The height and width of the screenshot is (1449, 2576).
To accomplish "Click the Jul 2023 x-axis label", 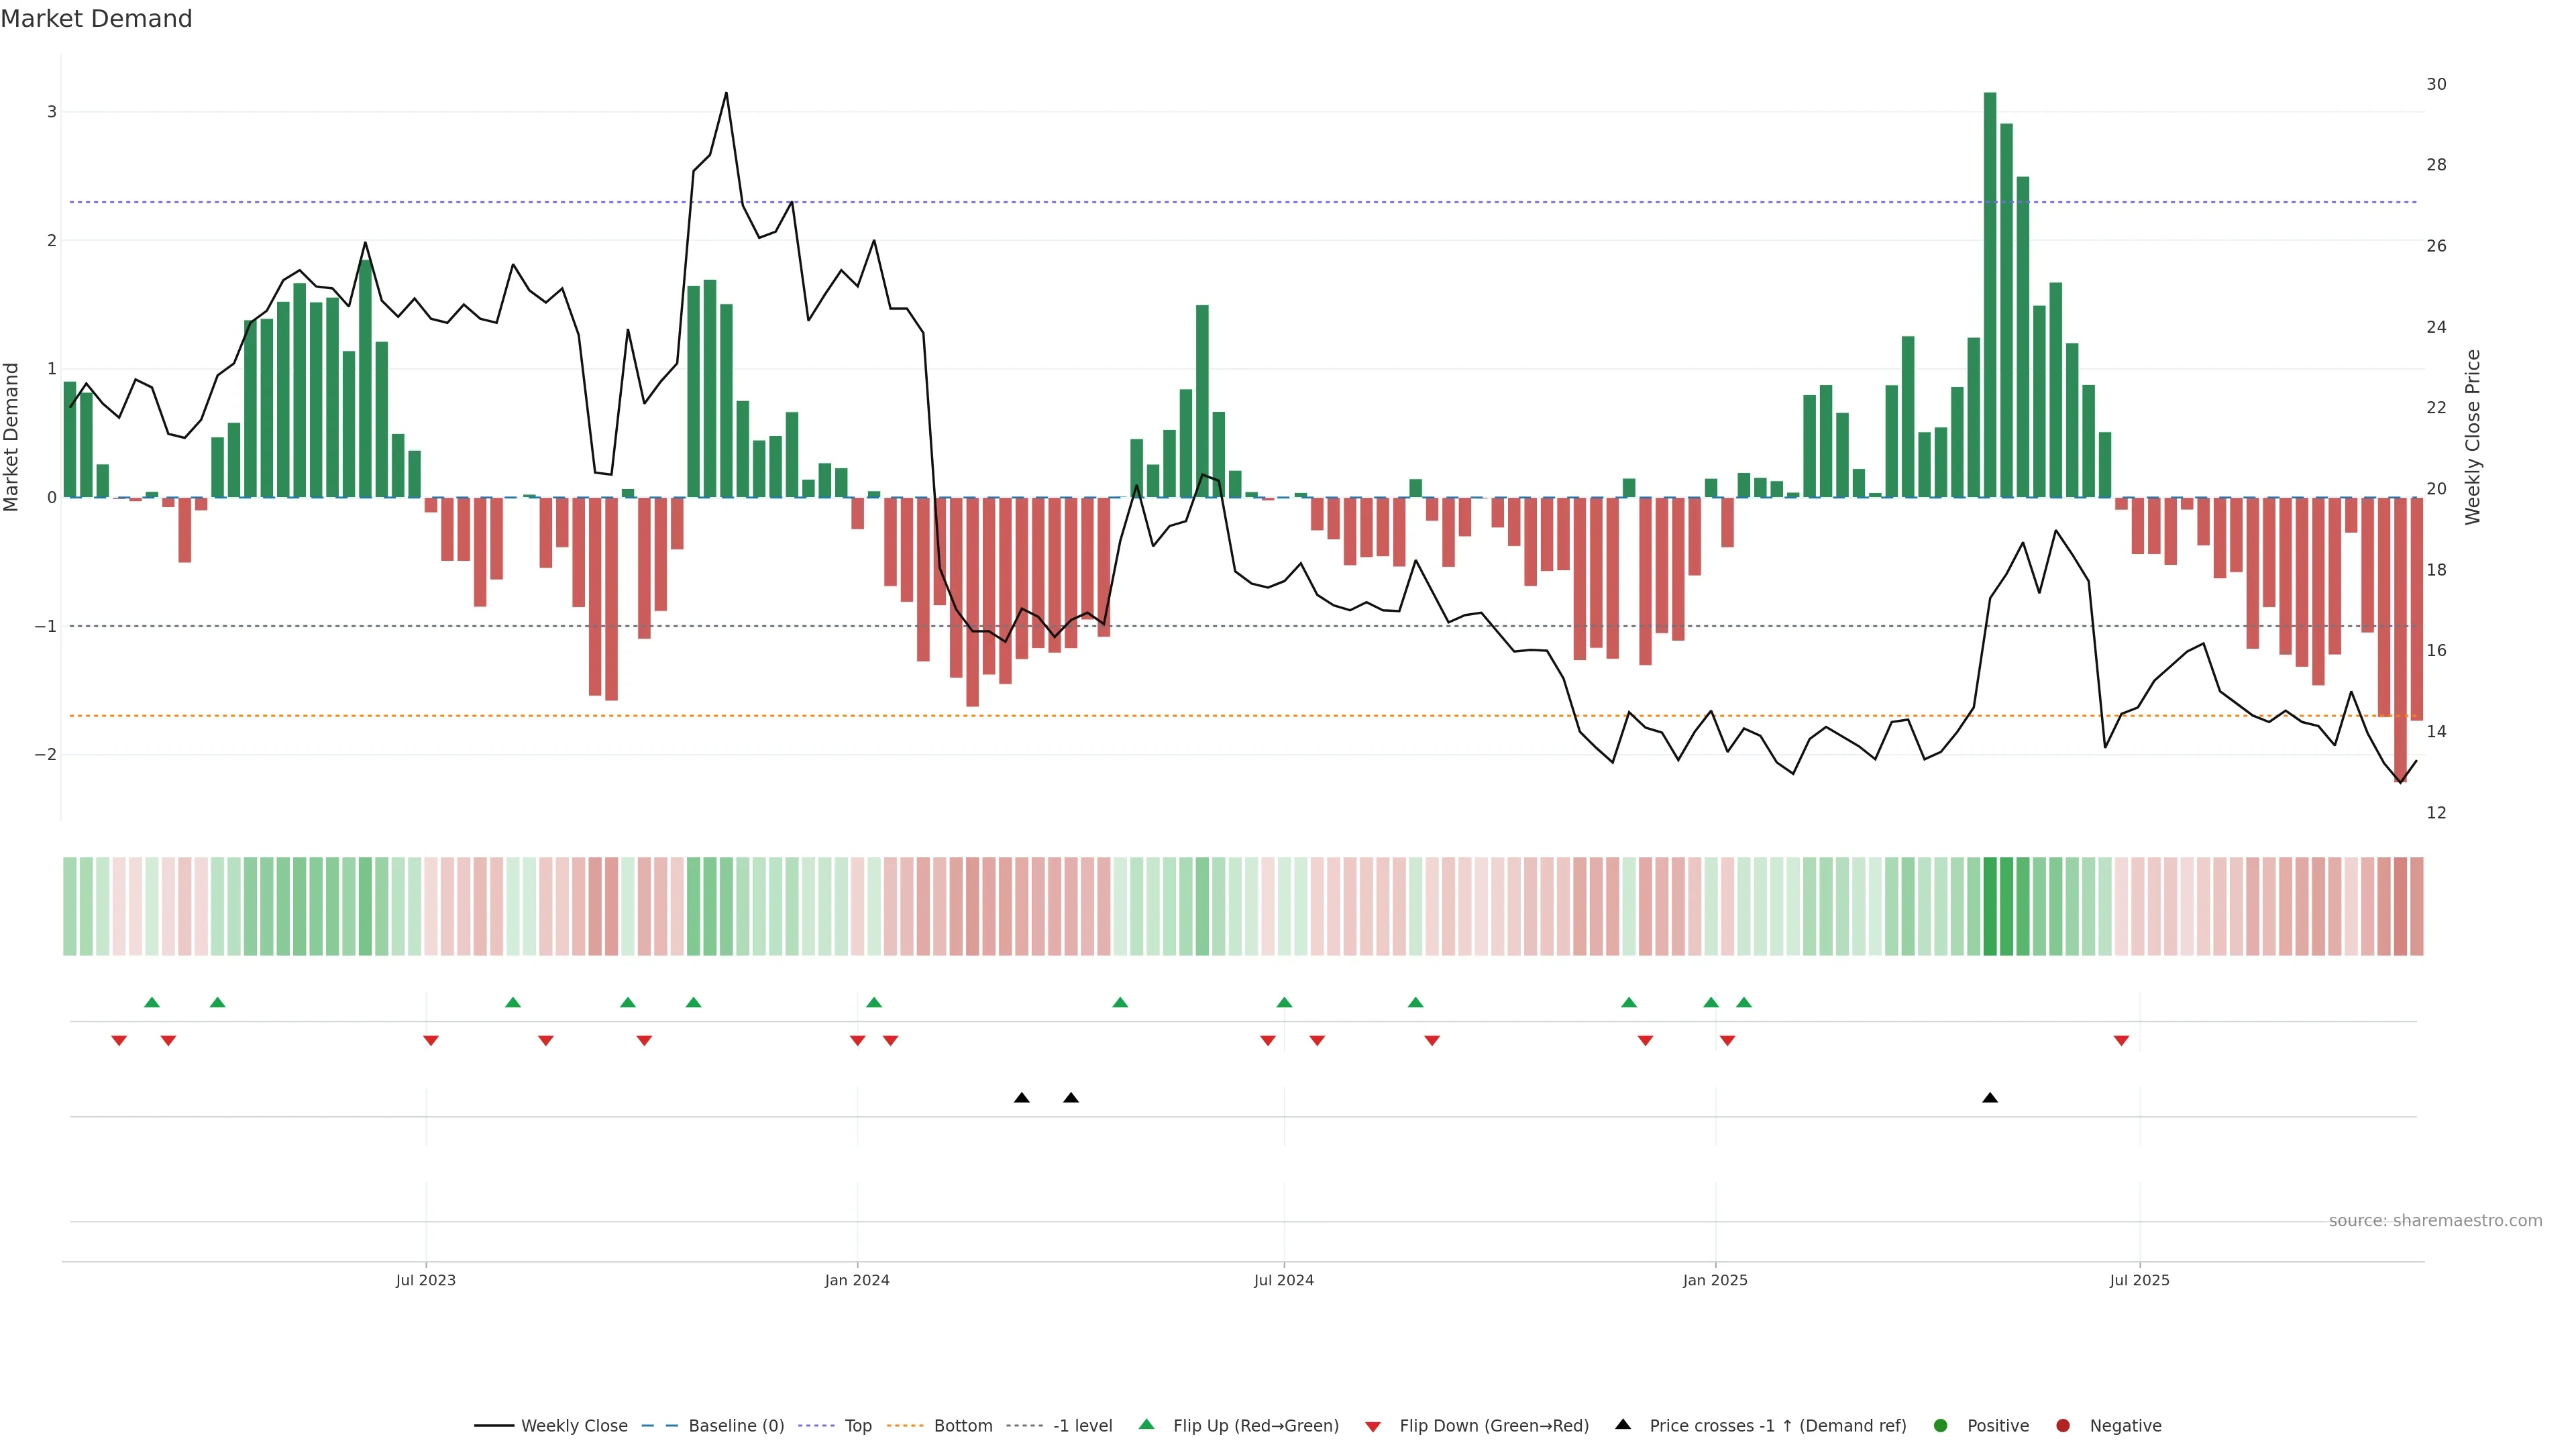I will (425, 1280).
